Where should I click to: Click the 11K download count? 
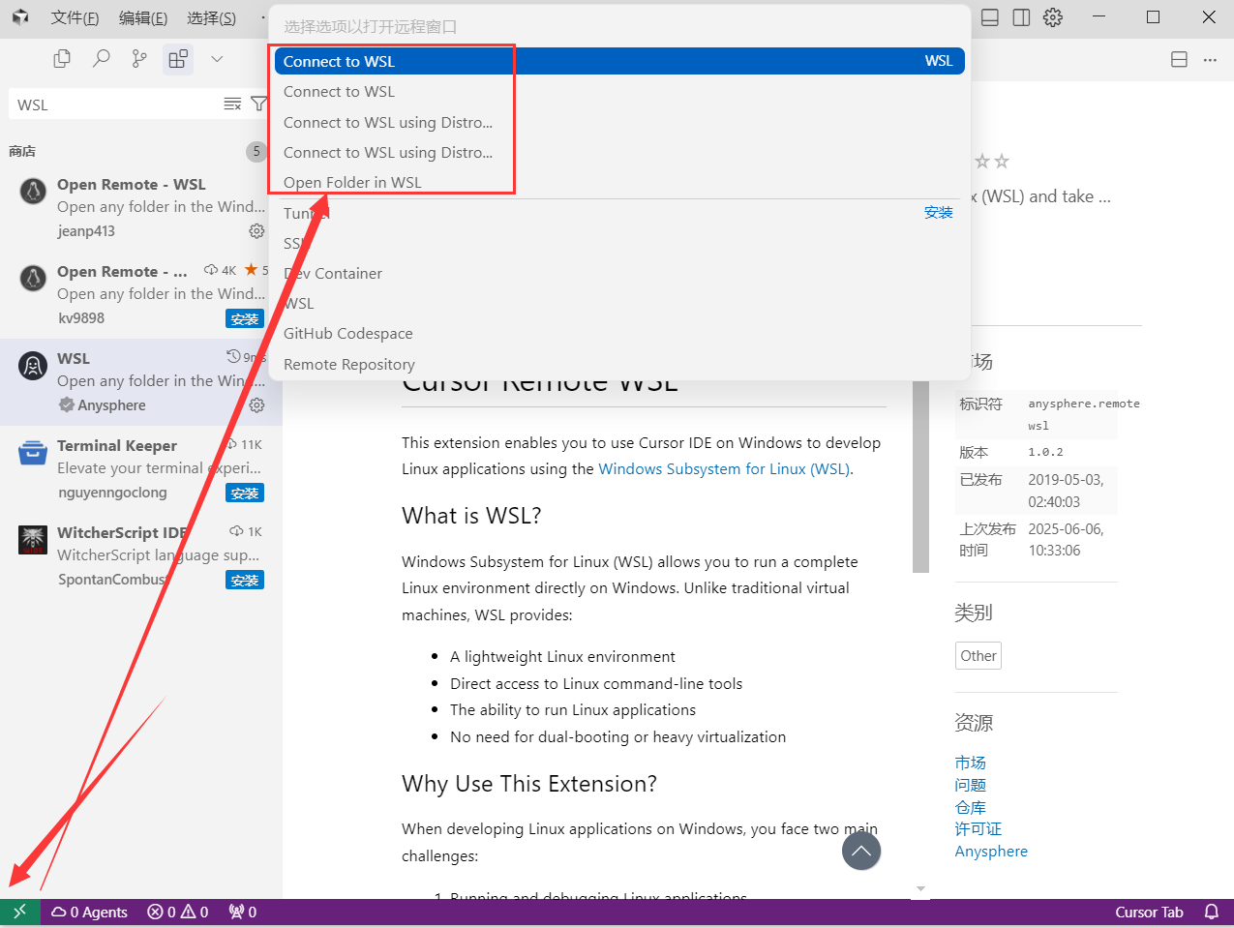244,444
